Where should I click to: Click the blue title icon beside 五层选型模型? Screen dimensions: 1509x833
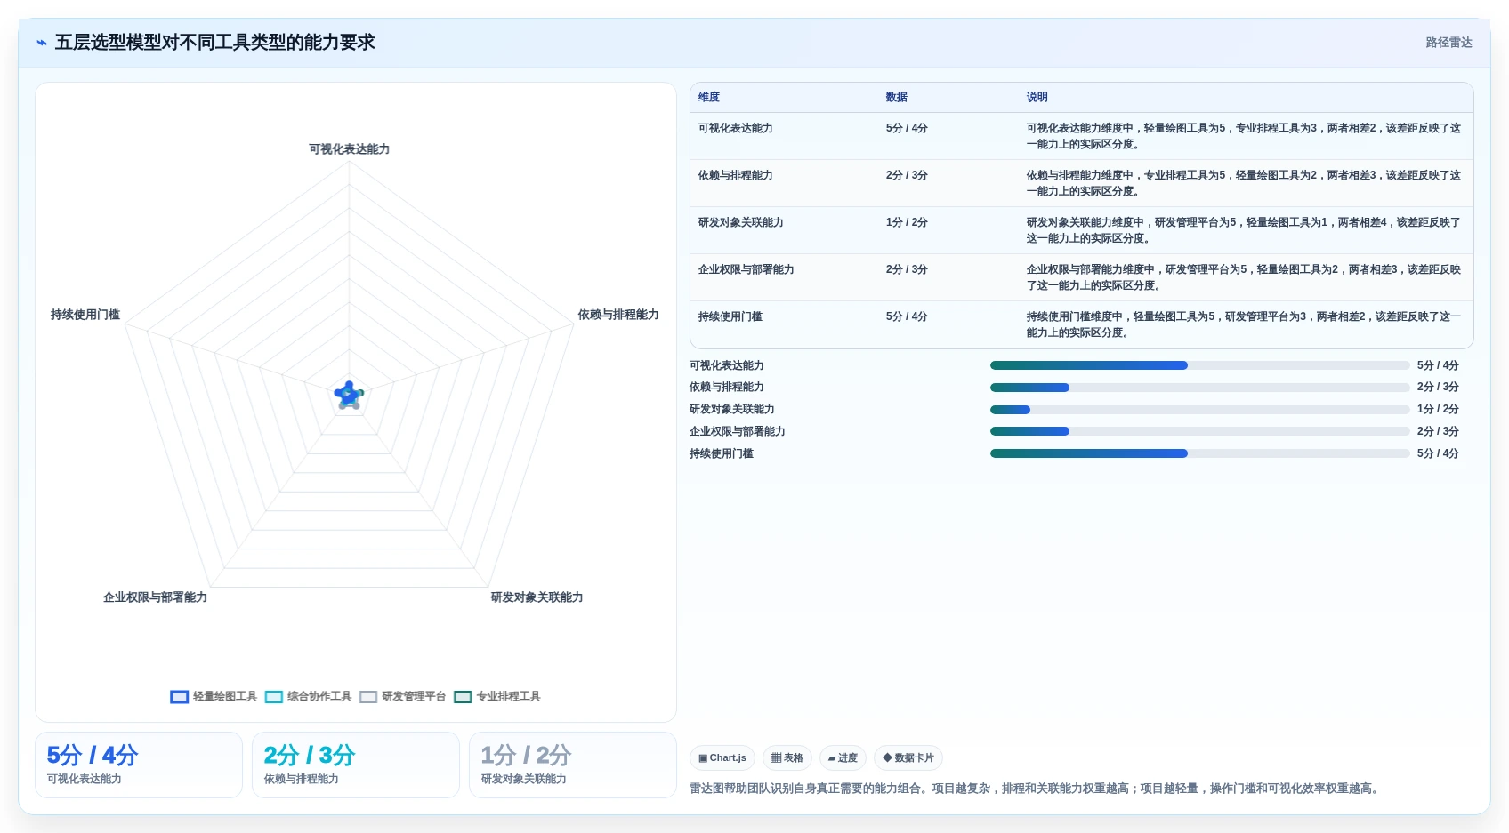point(42,43)
